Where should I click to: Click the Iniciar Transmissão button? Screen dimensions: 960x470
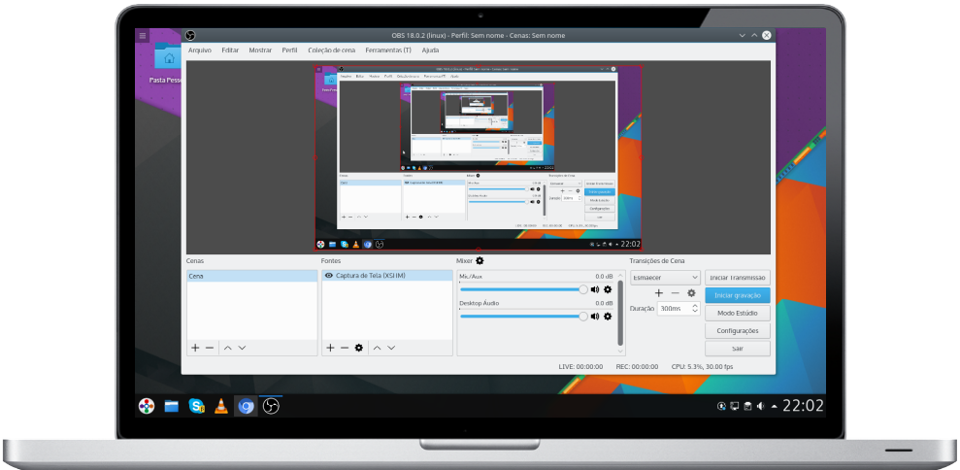[737, 278]
